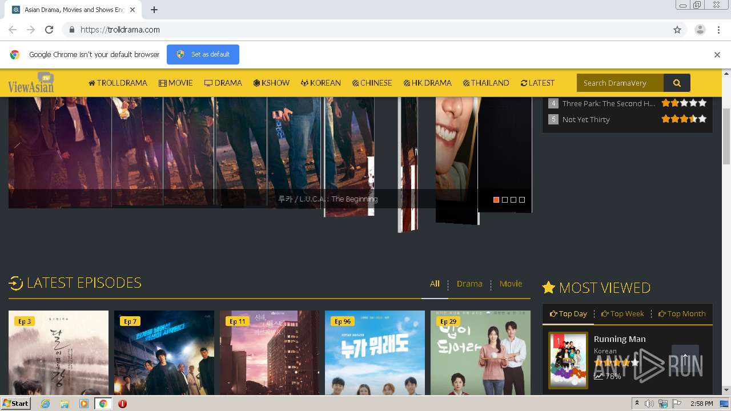Open the Ep 7 episode thumbnail
This screenshot has width=731, height=411.
[164, 353]
